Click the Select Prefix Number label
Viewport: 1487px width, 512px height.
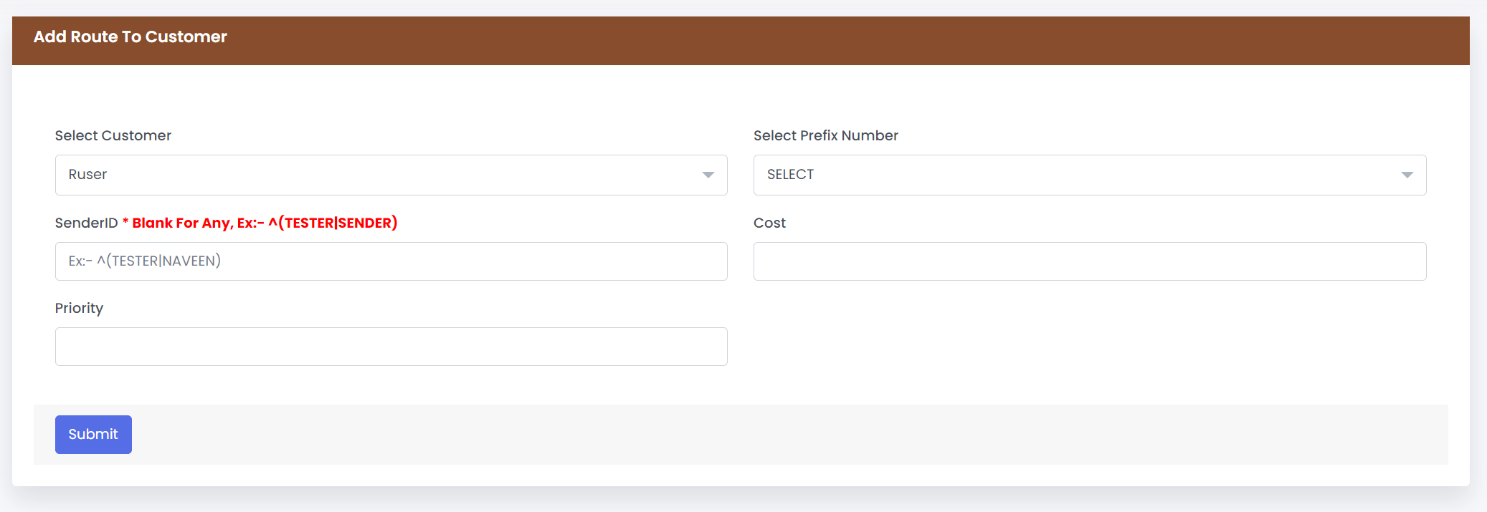(826, 135)
